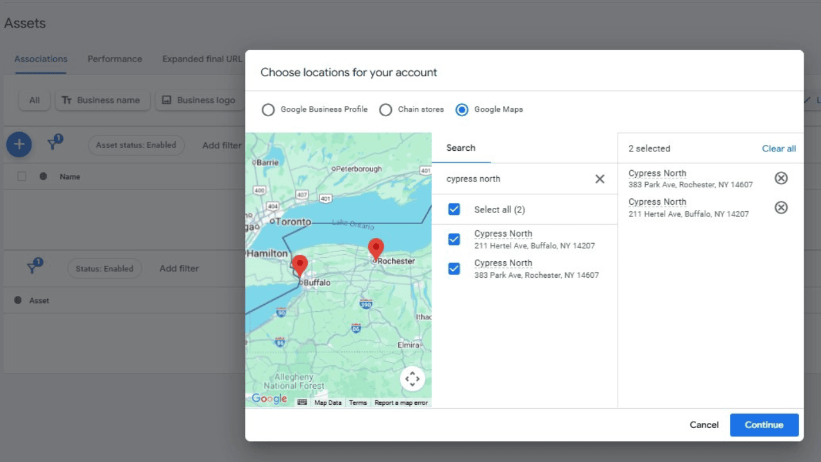Image resolution: width=821 pixels, height=462 pixels.
Task: Remove Rochester Cypress North from selected list
Action: coord(781,178)
